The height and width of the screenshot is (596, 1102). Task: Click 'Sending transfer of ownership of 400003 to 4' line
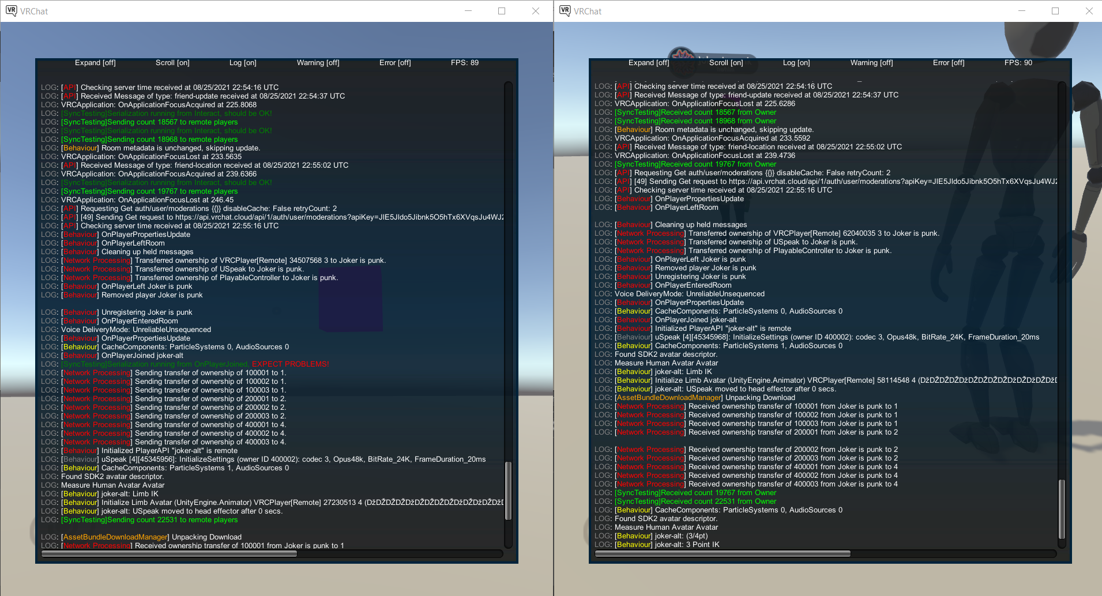pyautogui.click(x=163, y=442)
